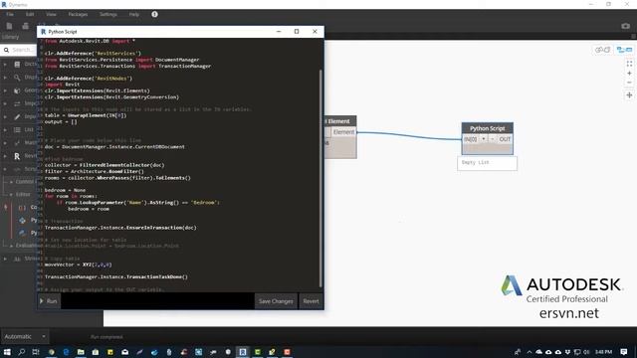Open Task View on taskbar
Screen dimensions: 637x358
point(36,351)
